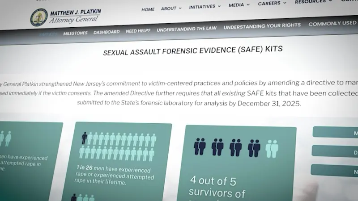358x201 pixels.
Task: Click the 4 out of 5 survivors text
Action: (x=217, y=187)
